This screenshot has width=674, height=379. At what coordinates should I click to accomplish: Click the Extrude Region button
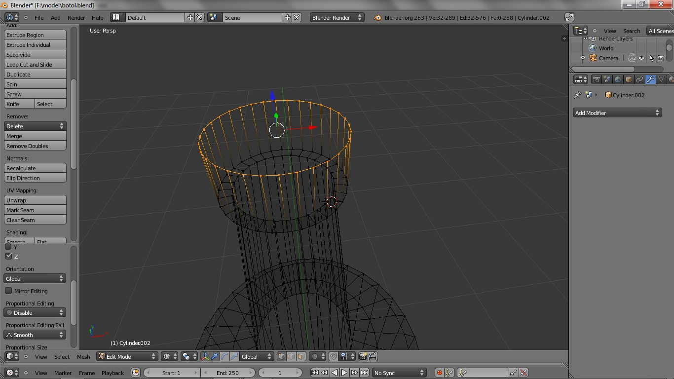pos(35,35)
